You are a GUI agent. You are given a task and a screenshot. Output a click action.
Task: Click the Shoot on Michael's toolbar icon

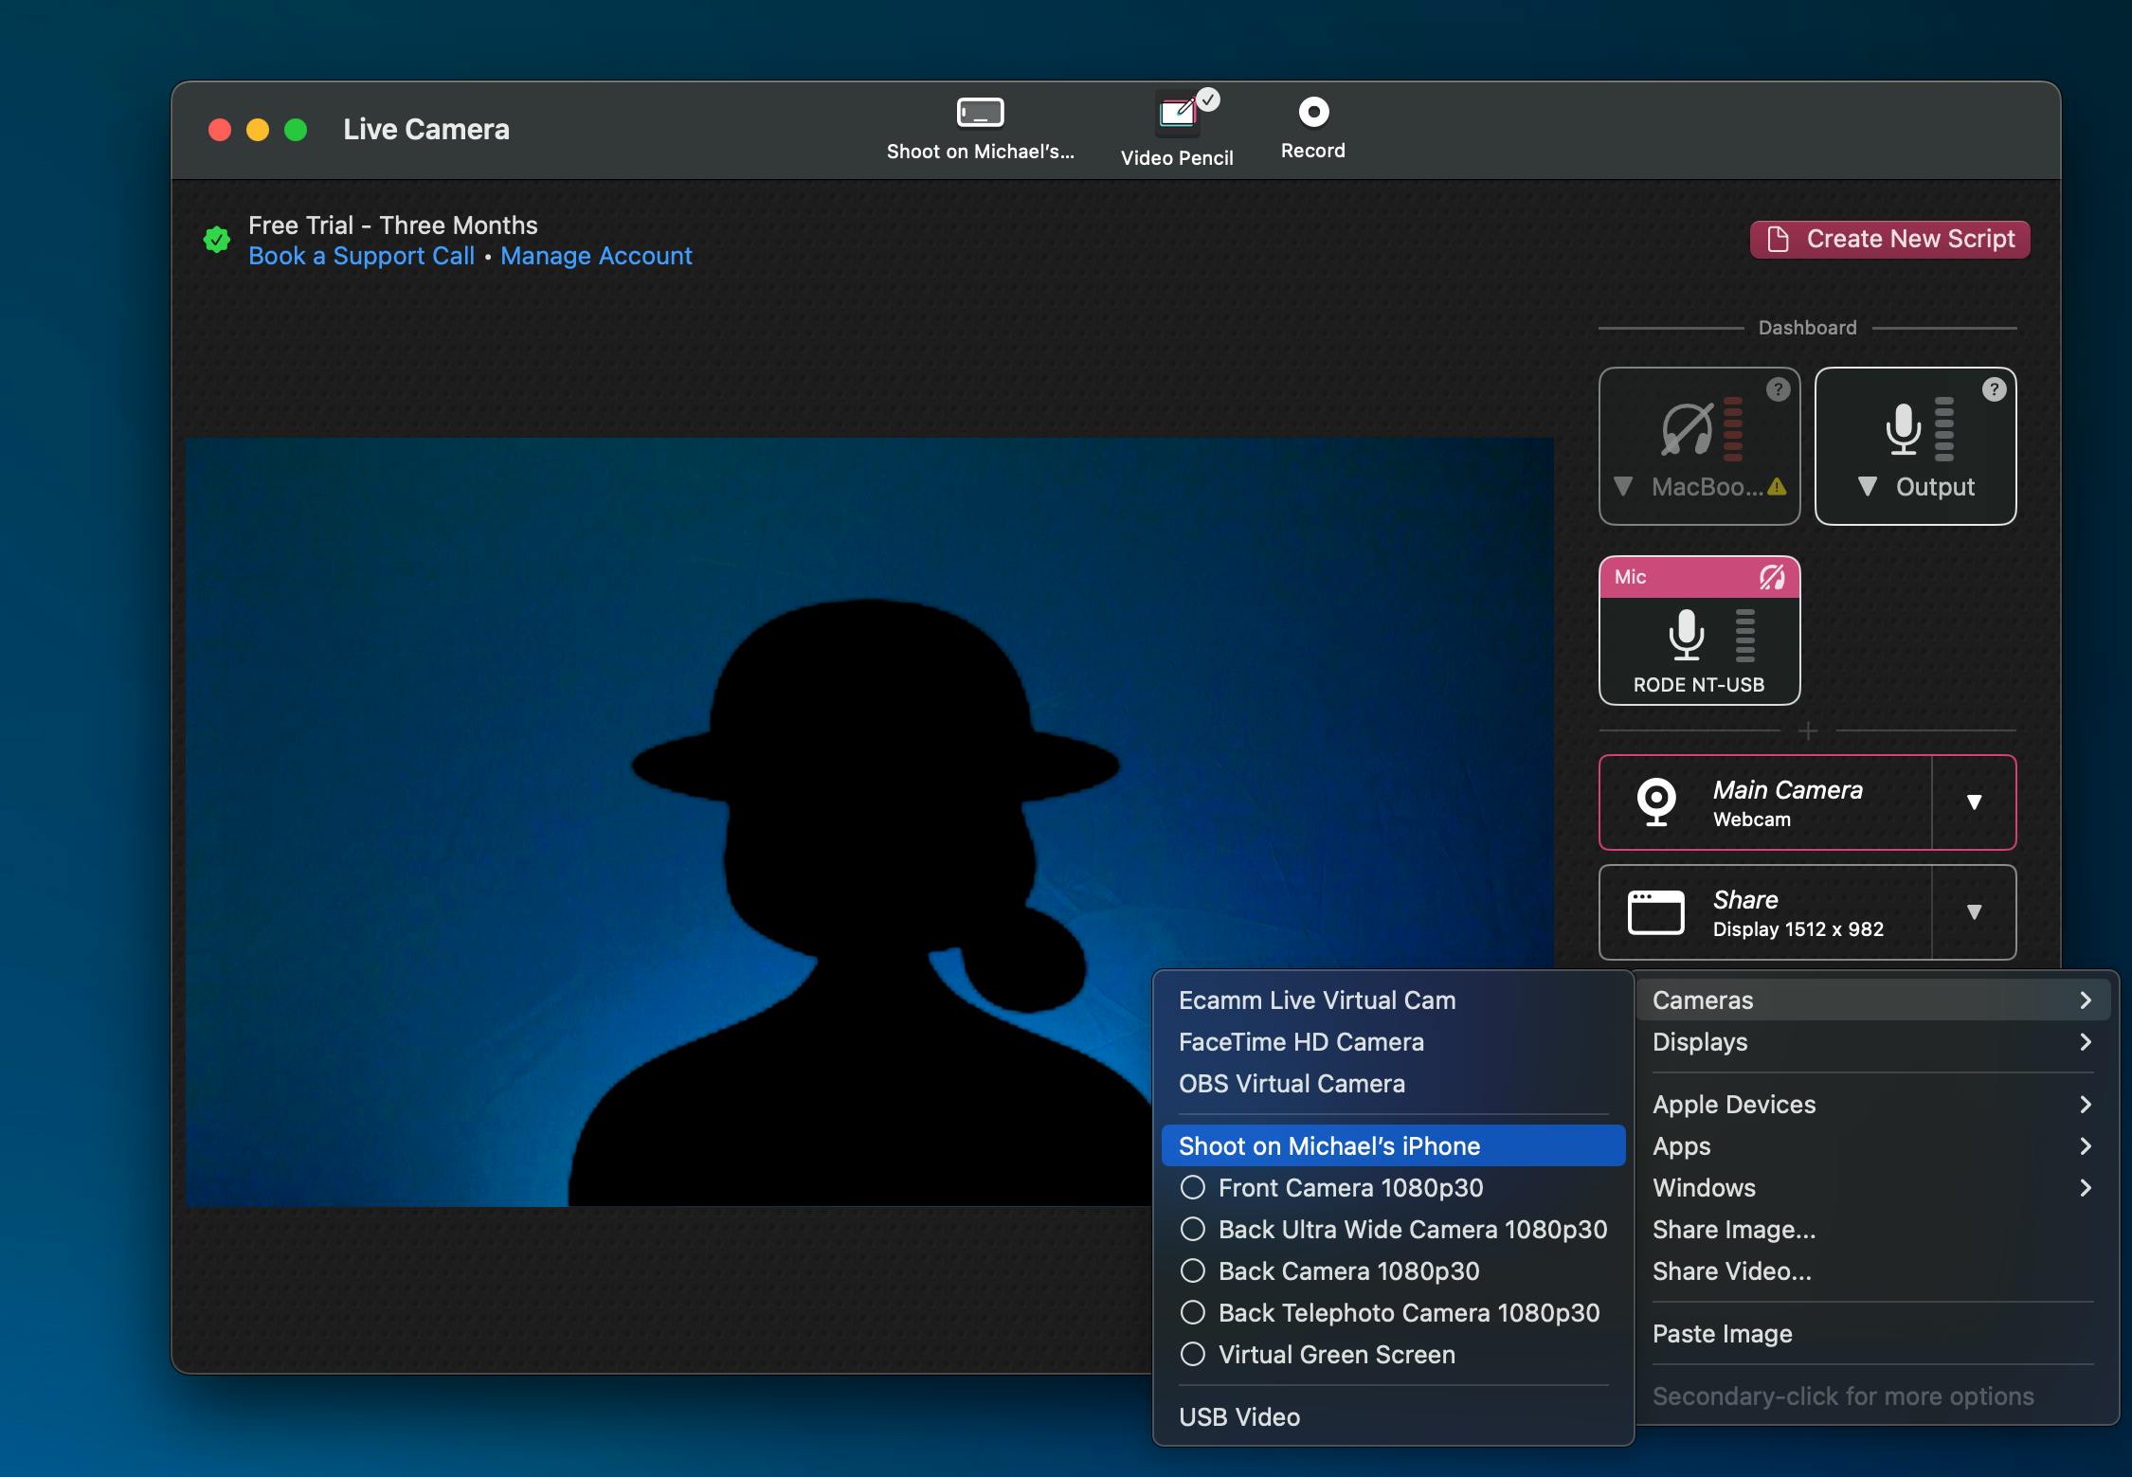tap(980, 113)
